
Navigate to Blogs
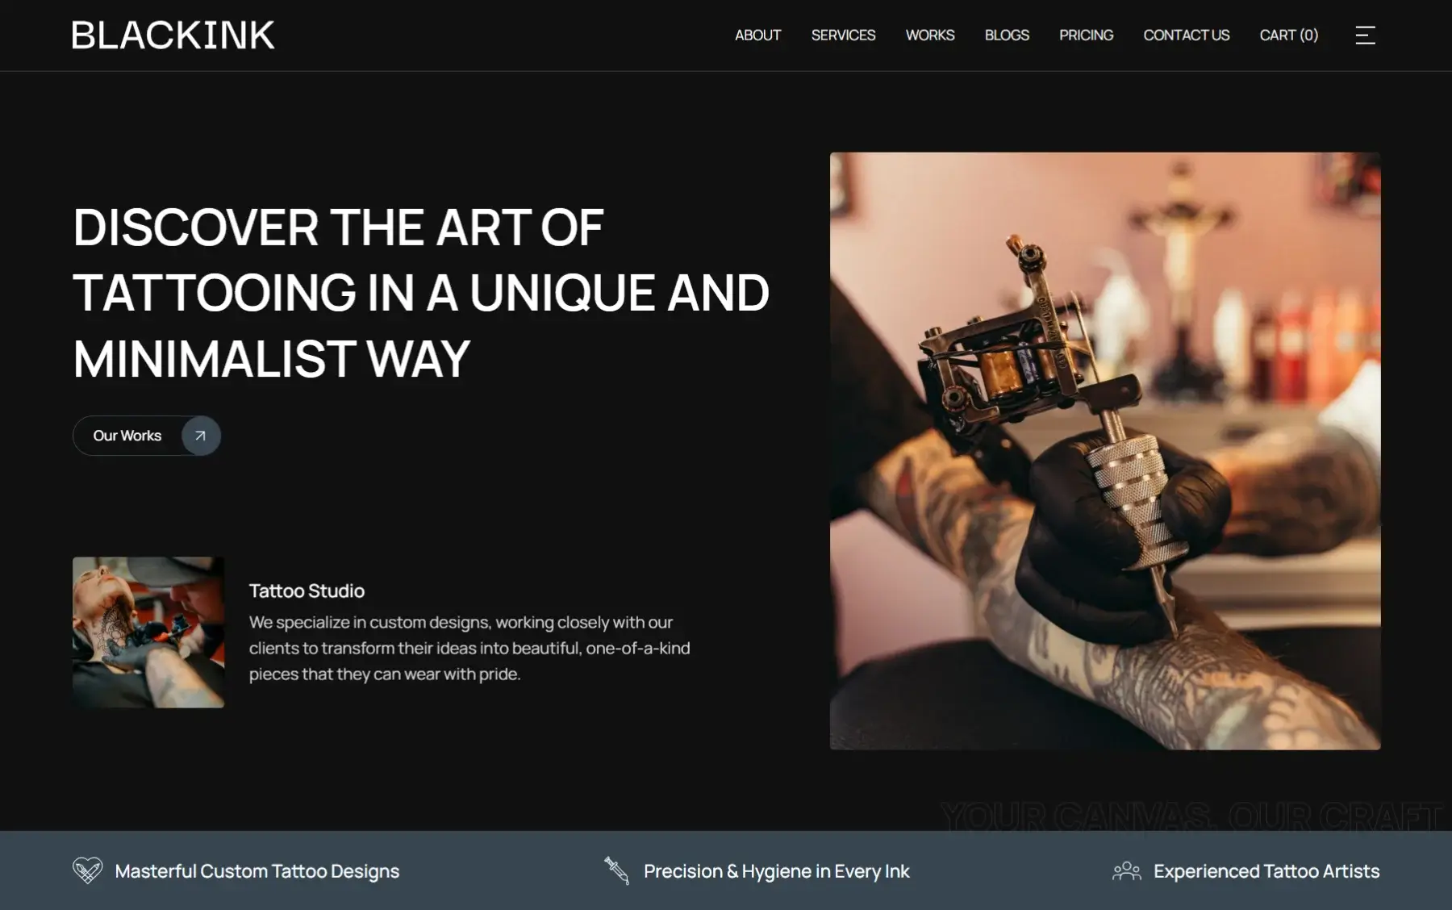point(1007,35)
